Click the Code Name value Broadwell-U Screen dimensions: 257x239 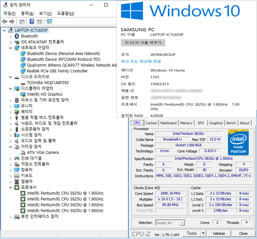coord(172,139)
